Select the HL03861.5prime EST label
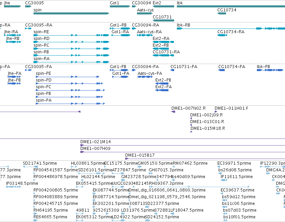The image size is (285, 222). (88, 163)
